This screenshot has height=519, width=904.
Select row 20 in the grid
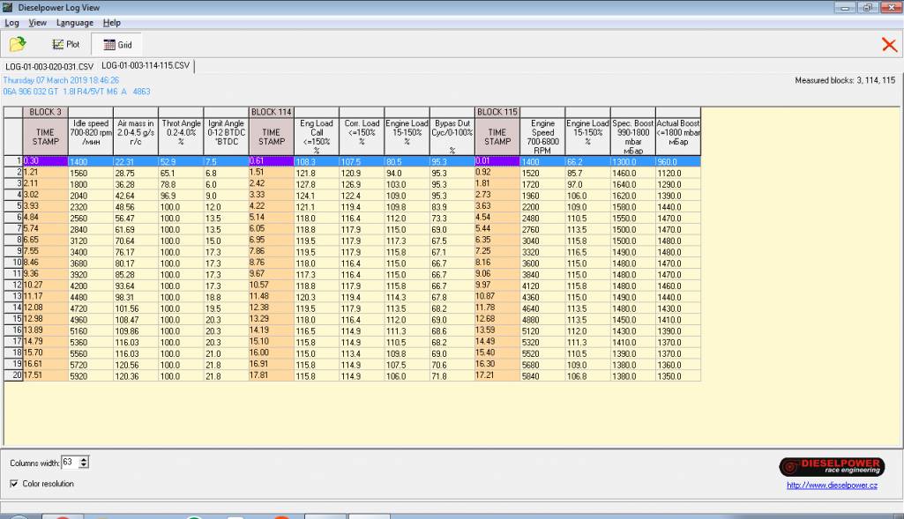12,375
